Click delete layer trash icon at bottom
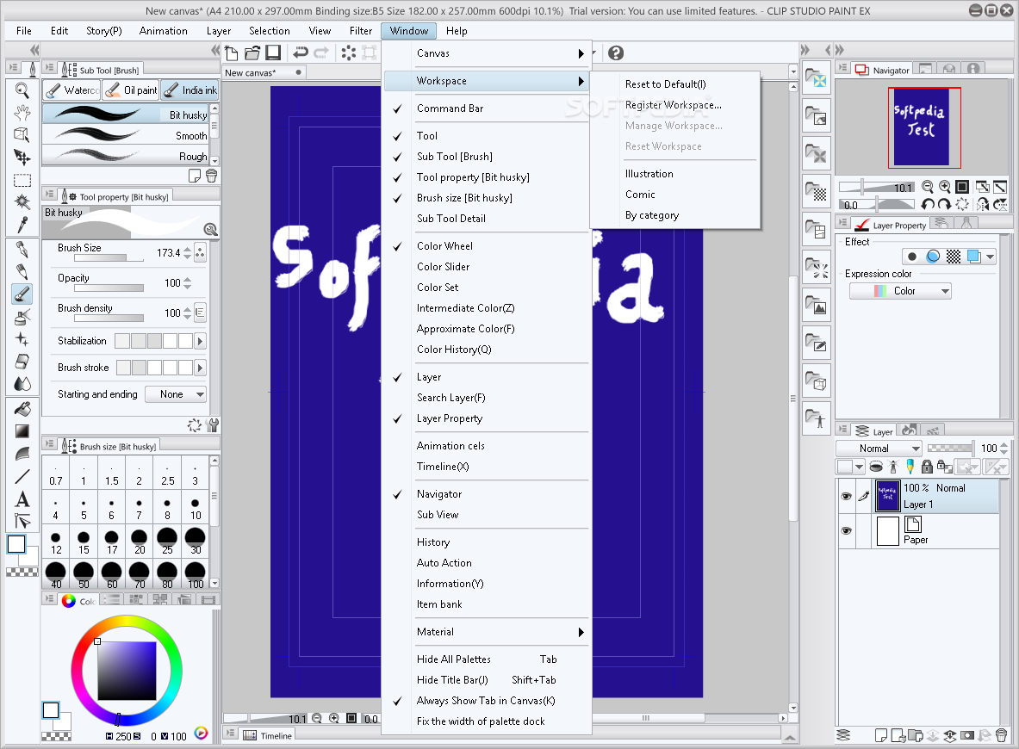 1002,735
